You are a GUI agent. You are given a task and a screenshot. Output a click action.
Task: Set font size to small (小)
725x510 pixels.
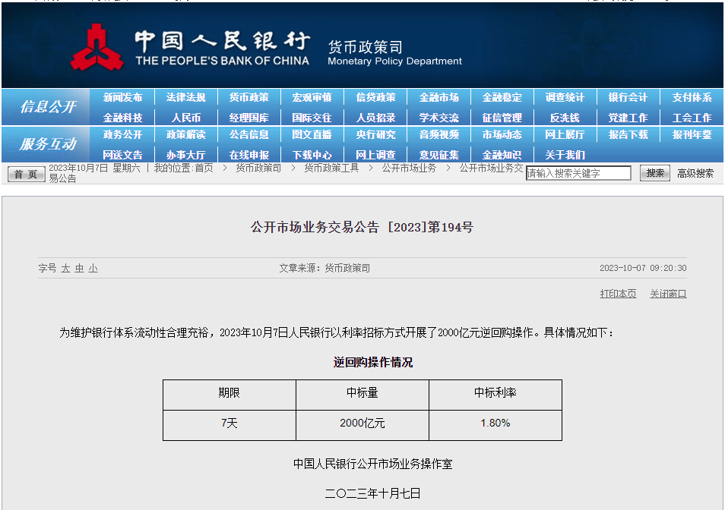click(x=93, y=268)
